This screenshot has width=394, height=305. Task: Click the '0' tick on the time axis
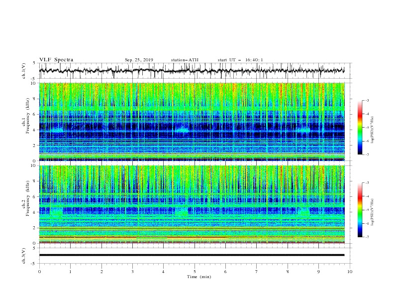[39, 272]
